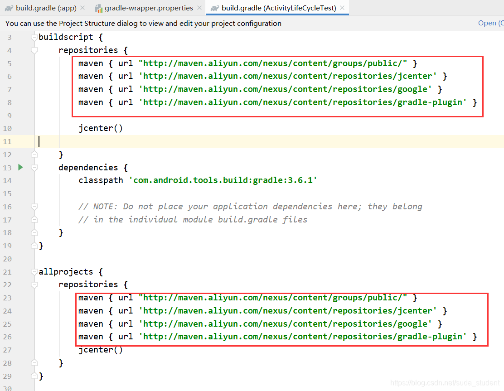This screenshot has width=504, height=391.
Task: Click the repositories/google URL on line 25
Action: click(x=285, y=324)
